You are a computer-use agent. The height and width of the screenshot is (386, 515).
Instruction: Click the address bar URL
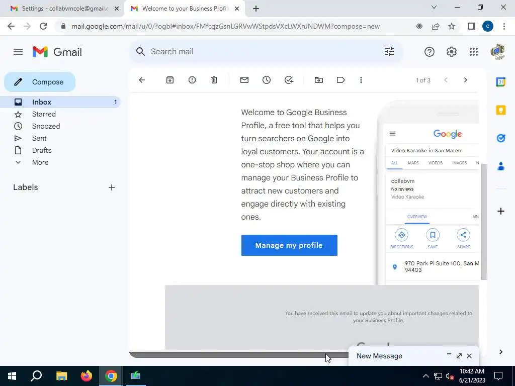[225, 26]
